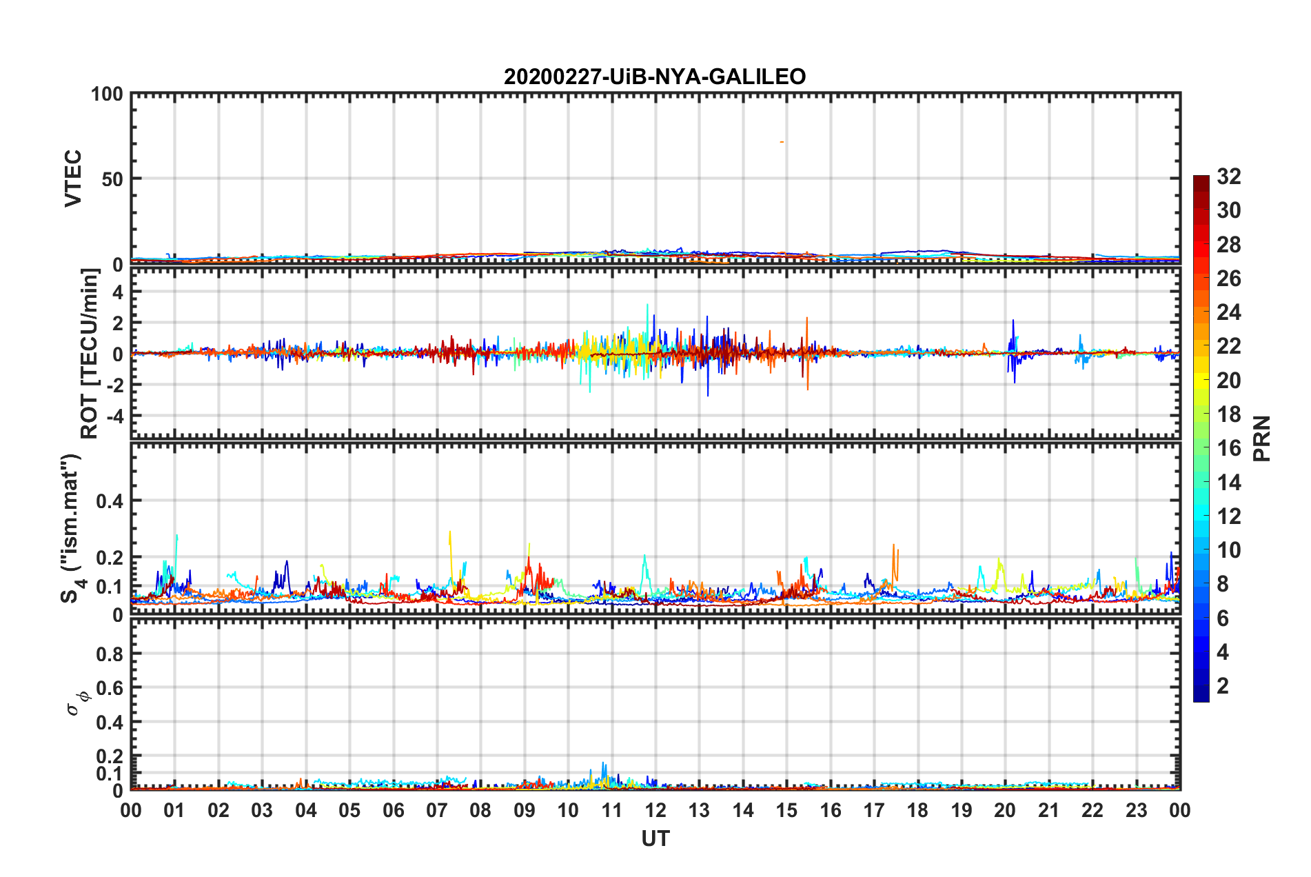This screenshot has width=1311, height=877.
Task: Click colorbar tick value 24
Action: (x=1229, y=312)
